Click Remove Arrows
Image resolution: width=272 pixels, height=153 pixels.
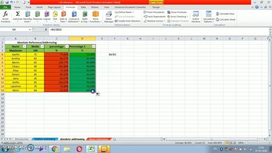click(x=154, y=21)
